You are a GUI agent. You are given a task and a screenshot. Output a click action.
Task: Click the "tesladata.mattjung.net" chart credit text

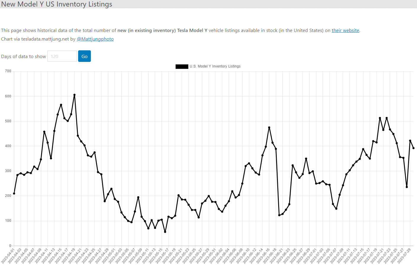tap(45, 39)
